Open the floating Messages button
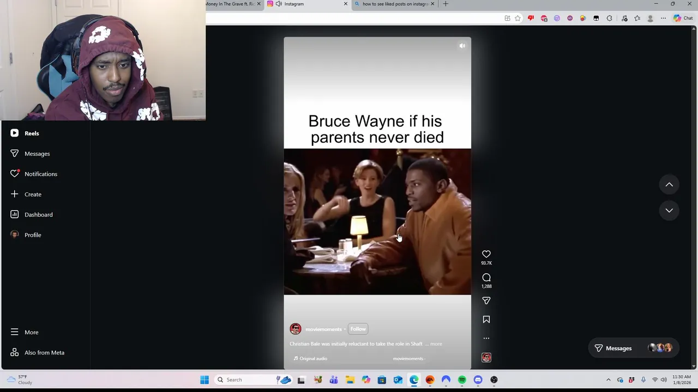 633,348
